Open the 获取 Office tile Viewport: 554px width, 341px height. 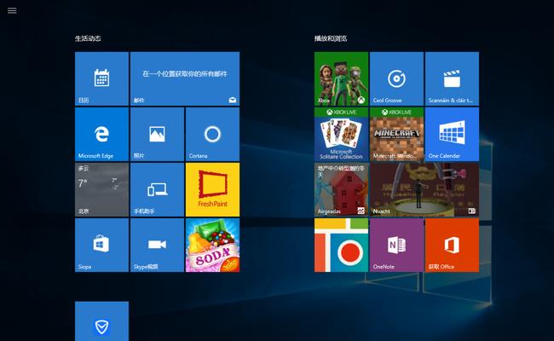point(453,246)
